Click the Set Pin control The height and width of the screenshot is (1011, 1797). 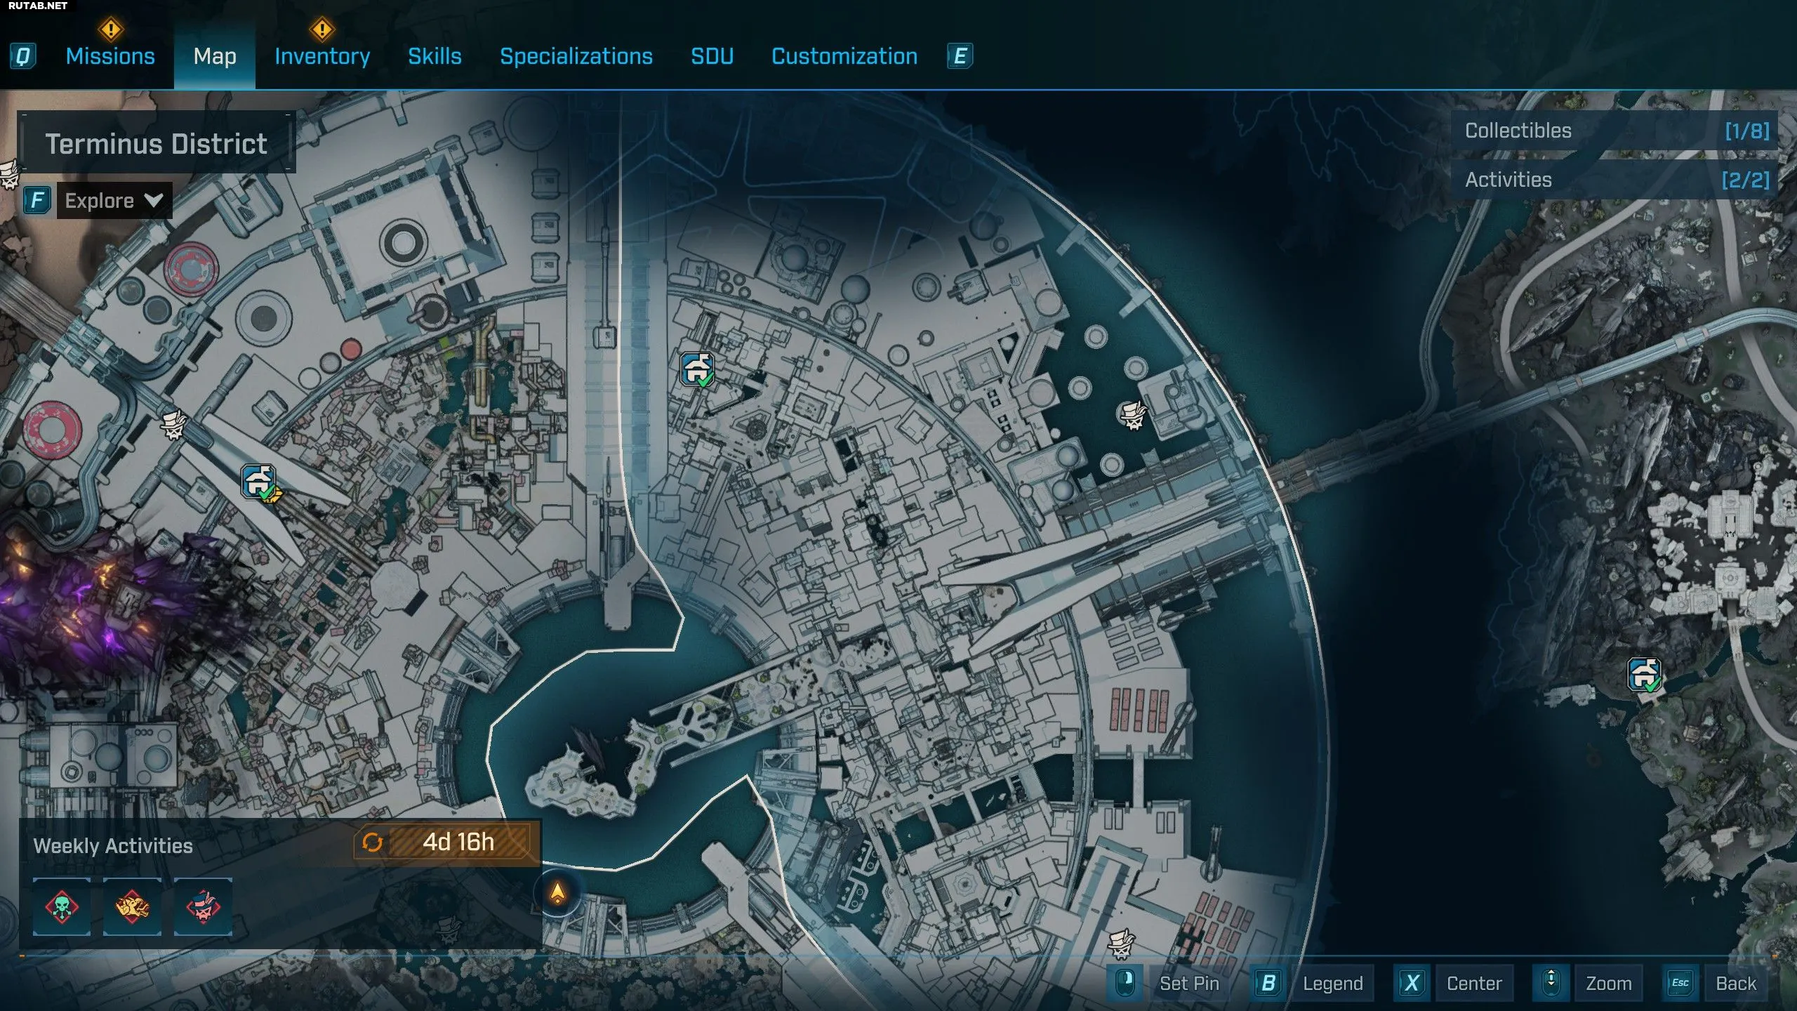(1188, 983)
